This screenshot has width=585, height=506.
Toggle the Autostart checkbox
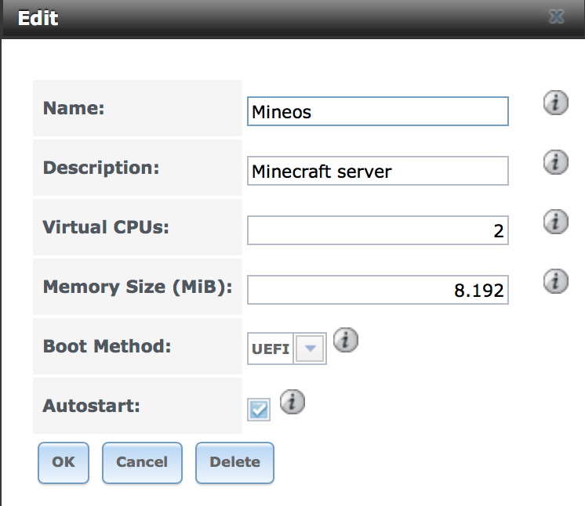pyautogui.click(x=259, y=409)
